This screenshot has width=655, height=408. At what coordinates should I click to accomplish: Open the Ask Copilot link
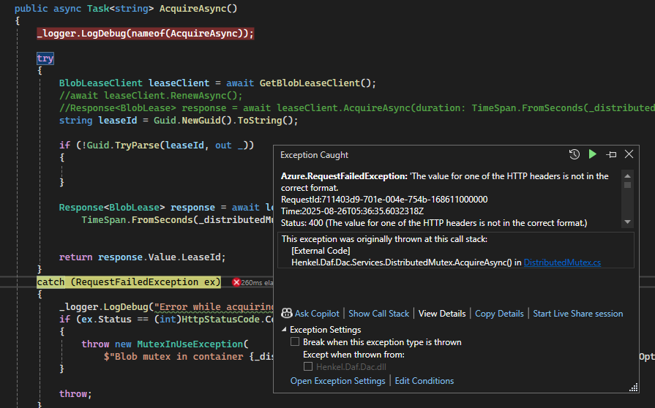point(317,314)
